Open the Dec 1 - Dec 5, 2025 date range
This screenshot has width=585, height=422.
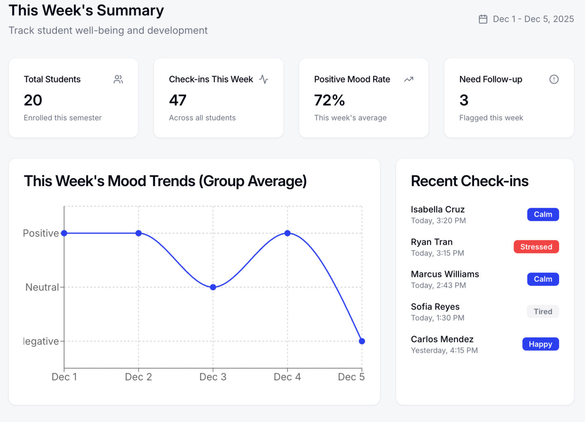(x=533, y=19)
